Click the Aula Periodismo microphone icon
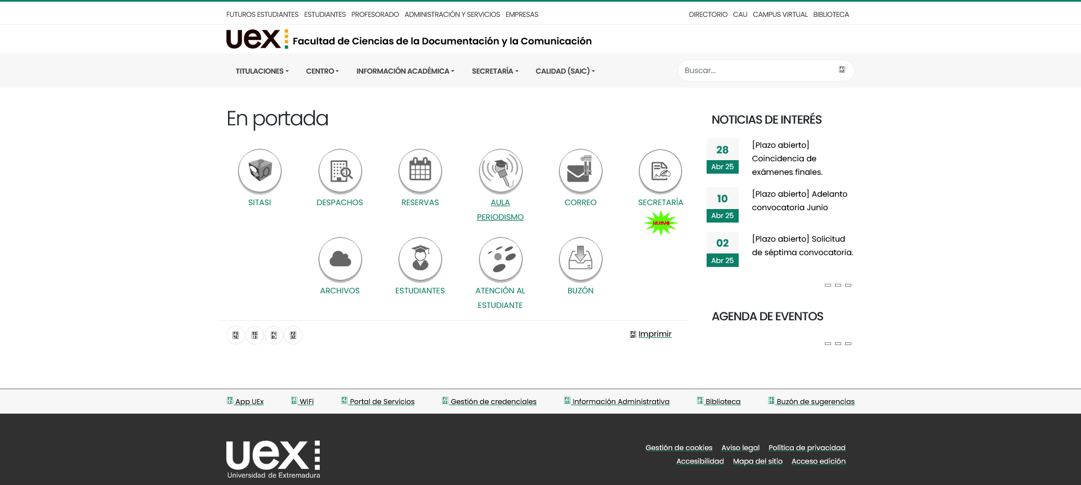 click(x=501, y=170)
